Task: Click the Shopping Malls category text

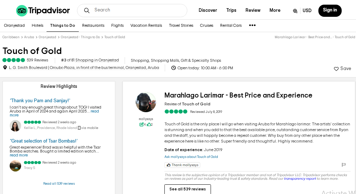Action: point(165,60)
